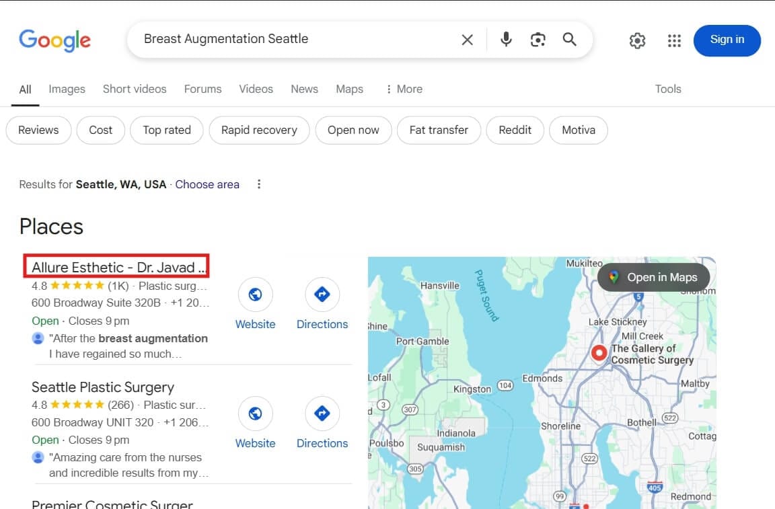This screenshot has width=775, height=509.
Task: Click reviewer avatar on Seattle Plastic Surgery review
Action: click(38, 457)
